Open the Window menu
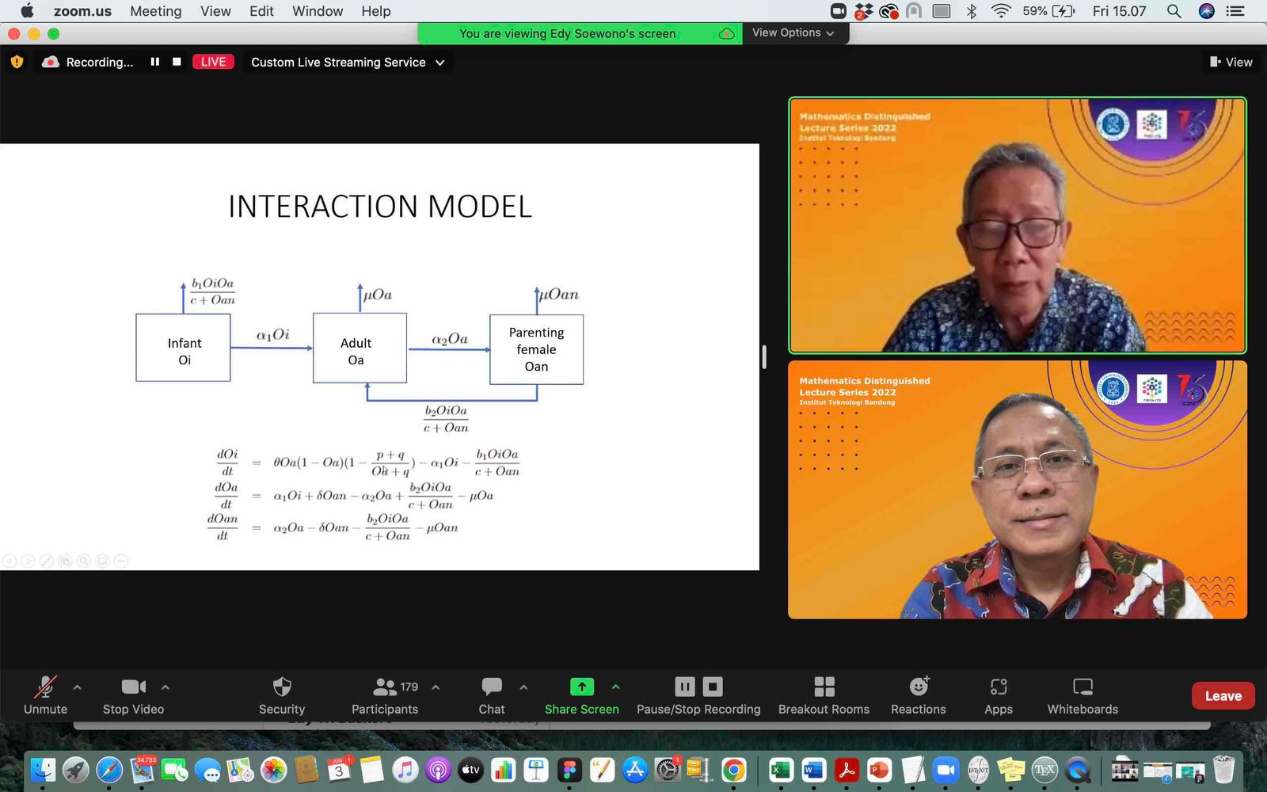The image size is (1267, 792). coord(317,11)
